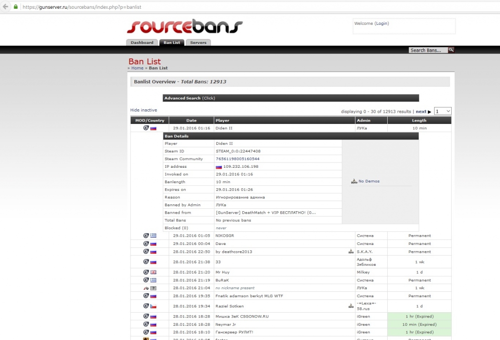Click the green padlock in address bar

click(x=16, y=7)
